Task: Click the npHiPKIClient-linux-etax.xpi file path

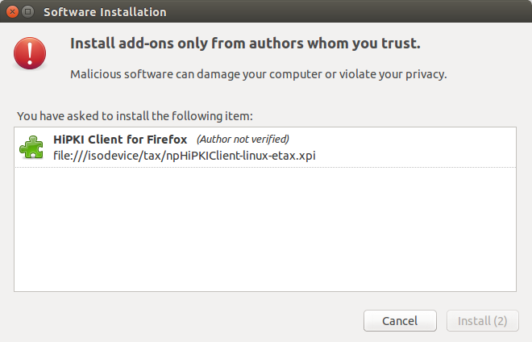Action: (x=185, y=156)
